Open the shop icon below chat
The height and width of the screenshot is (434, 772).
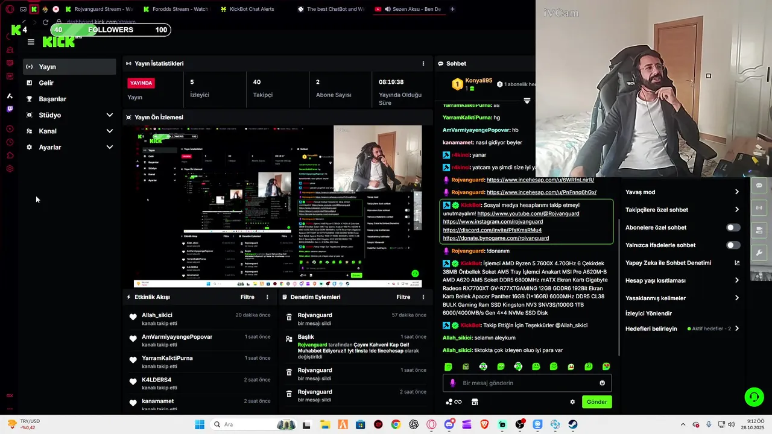click(475, 402)
